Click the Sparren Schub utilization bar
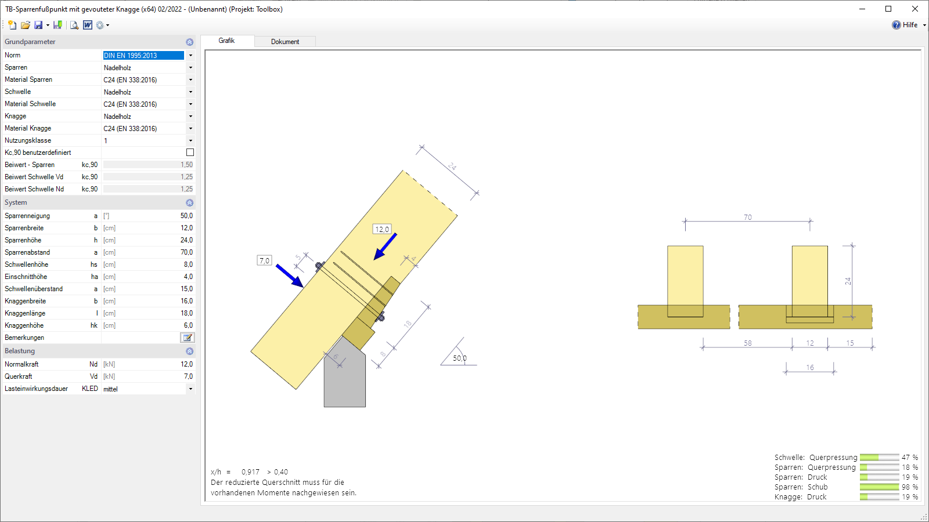The image size is (929, 522). (879, 487)
